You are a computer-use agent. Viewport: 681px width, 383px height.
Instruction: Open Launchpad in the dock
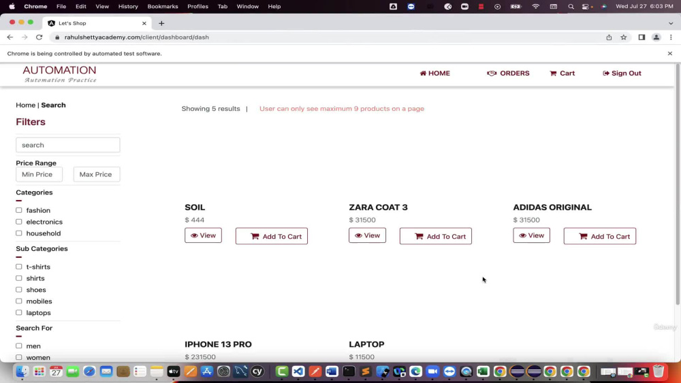(x=39, y=371)
